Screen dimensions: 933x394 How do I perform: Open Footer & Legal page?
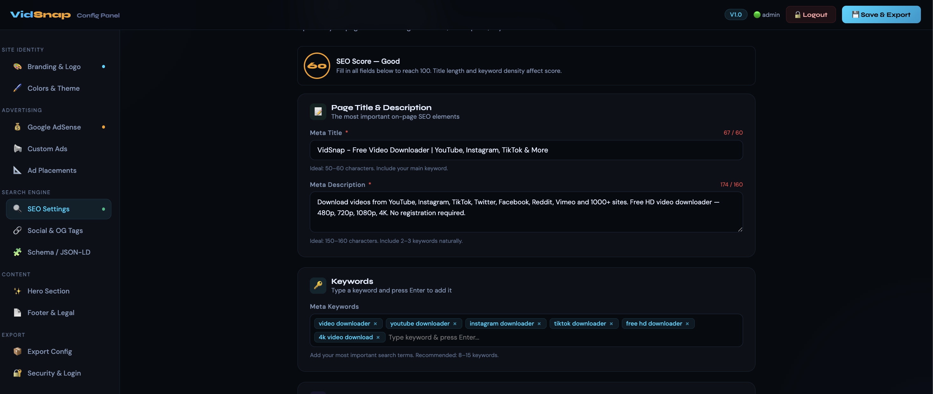(51, 313)
